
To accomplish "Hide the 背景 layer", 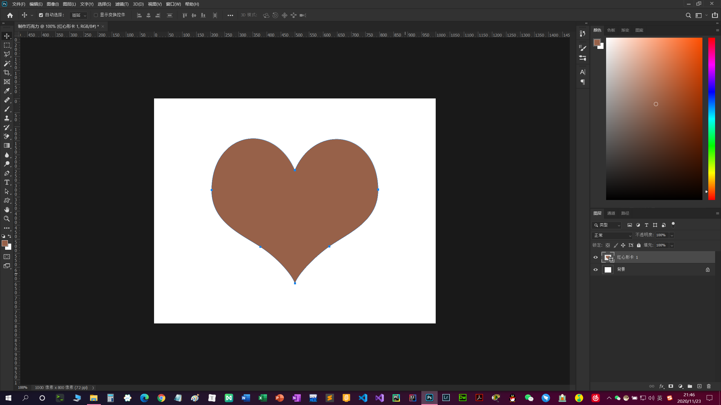I will (596, 270).
